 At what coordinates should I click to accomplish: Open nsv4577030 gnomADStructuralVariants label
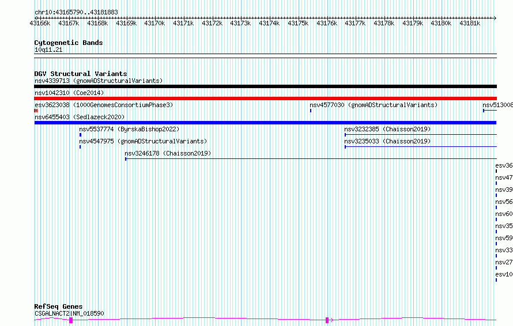pyautogui.click(x=374, y=105)
